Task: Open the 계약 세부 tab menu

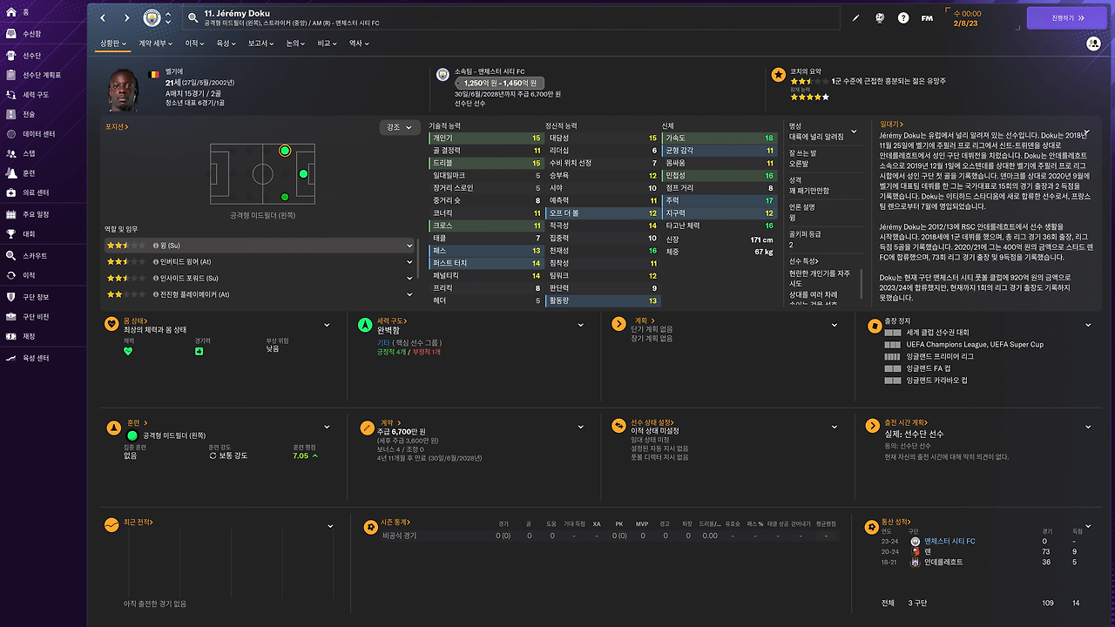Action: tap(157, 43)
